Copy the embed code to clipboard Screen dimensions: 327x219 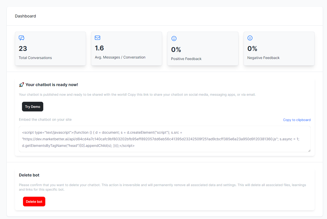click(x=297, y=120)
